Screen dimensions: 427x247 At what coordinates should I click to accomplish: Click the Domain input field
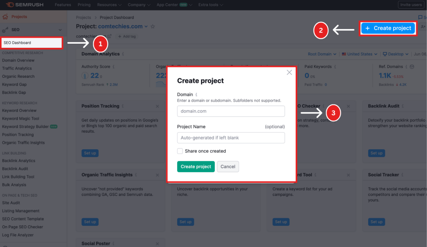click(231, 111)
